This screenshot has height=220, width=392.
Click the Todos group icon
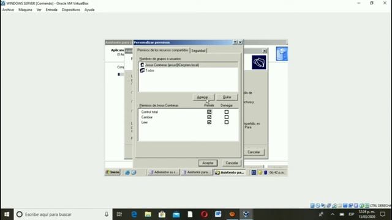[x=142, y=70]
